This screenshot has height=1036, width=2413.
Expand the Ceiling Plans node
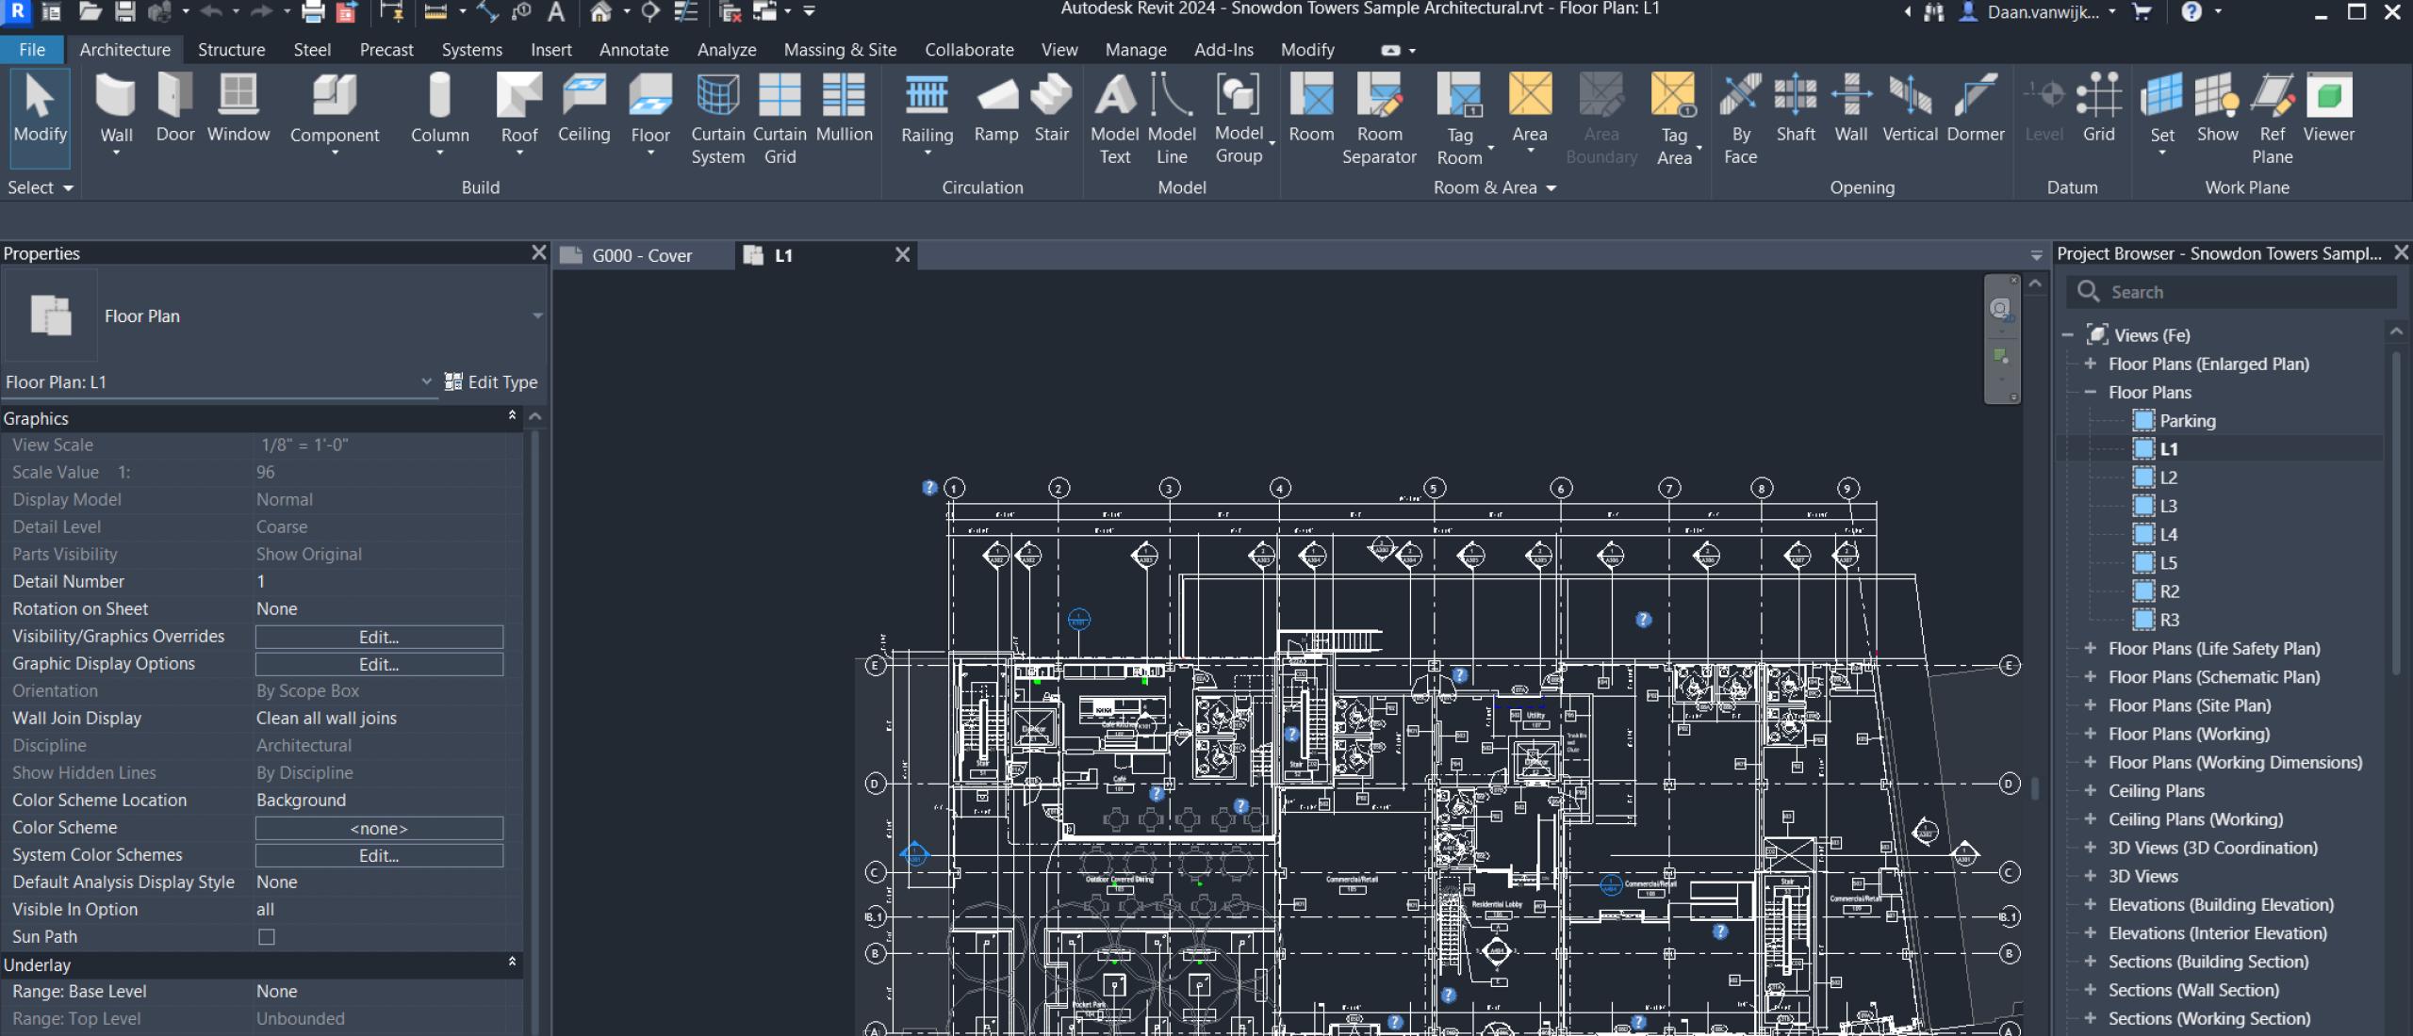(x=2090, y=791)
